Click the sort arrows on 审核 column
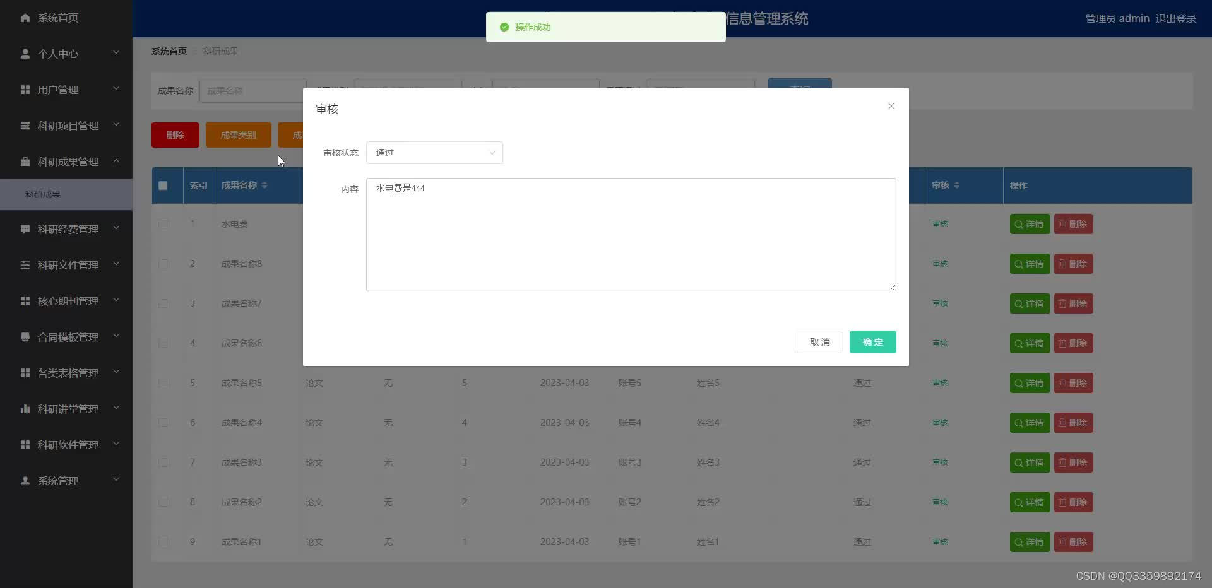This screenshot has height=588, width=1212. point(957,185)
